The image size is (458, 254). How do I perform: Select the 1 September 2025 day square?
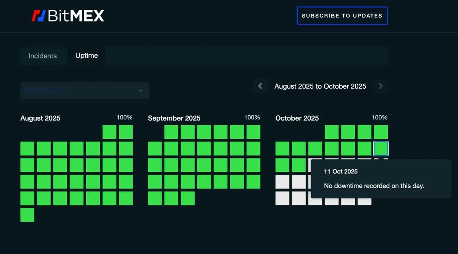(171, 132)
